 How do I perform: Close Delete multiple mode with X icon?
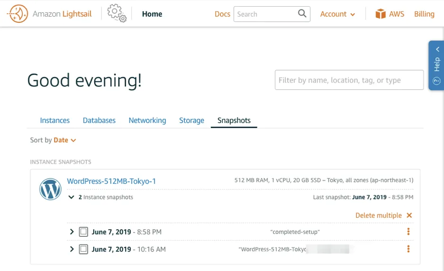[409, 215]
